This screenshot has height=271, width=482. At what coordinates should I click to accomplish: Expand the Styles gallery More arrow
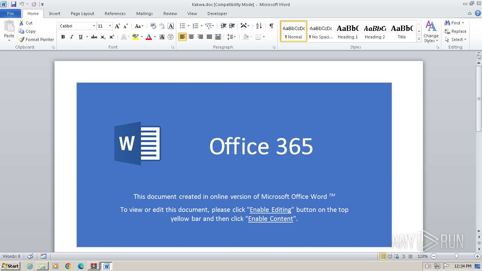point(419,39)
